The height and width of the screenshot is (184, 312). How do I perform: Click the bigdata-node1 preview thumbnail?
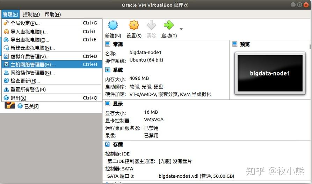[x=270, y=73]
